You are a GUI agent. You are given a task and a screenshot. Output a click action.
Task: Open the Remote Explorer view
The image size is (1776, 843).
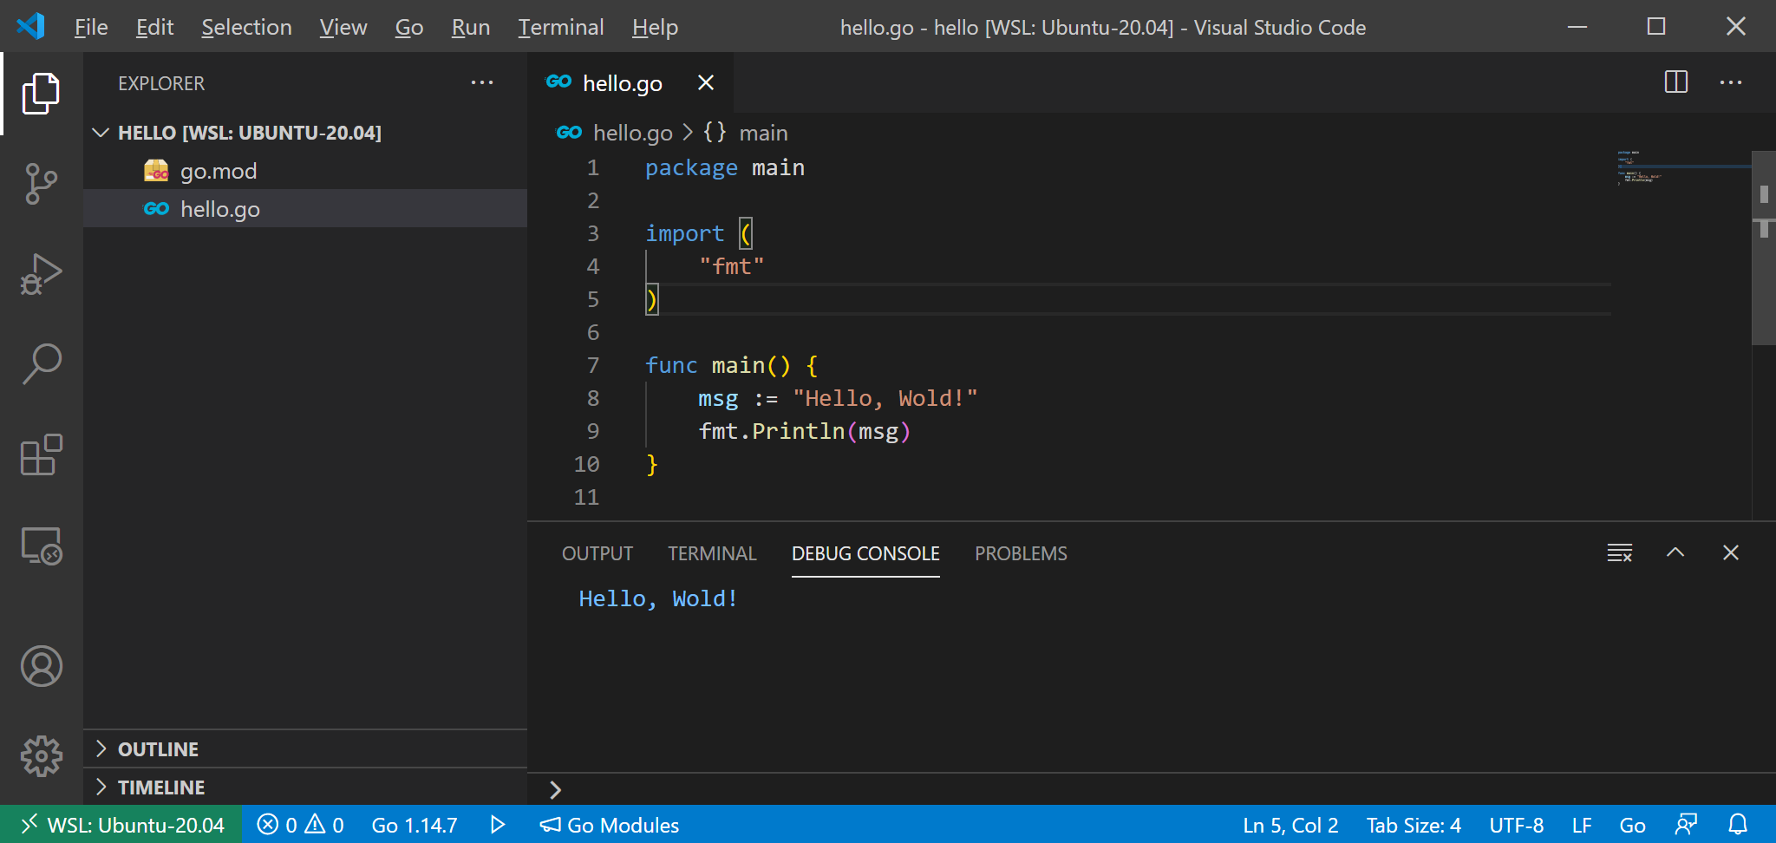(x=41, y=546)
